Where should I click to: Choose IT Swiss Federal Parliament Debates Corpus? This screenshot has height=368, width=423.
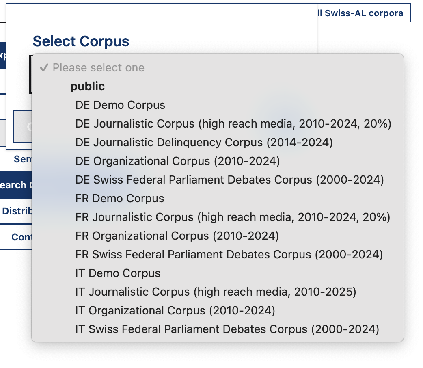[227, 329]
